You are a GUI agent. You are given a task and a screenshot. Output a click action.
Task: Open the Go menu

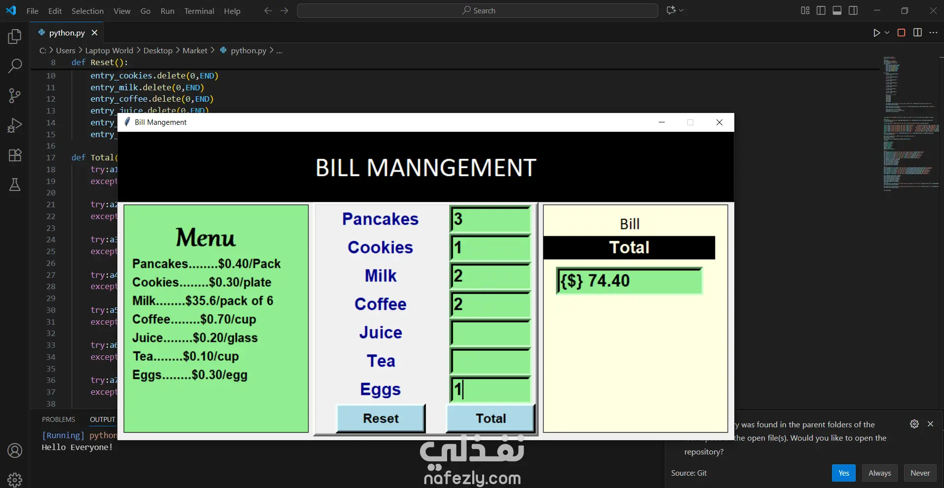[146, 11]
